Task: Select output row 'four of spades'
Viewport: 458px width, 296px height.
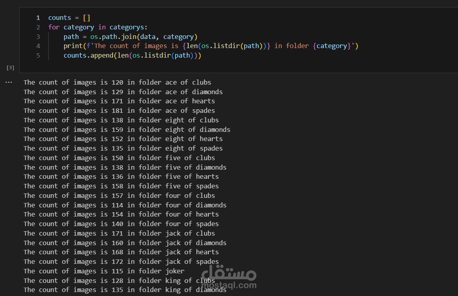Action: pos(121,224)
